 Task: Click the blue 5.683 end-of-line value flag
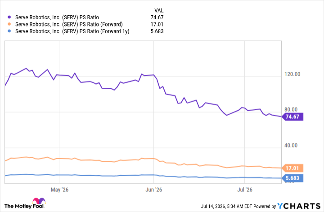(x=292, y=178)
